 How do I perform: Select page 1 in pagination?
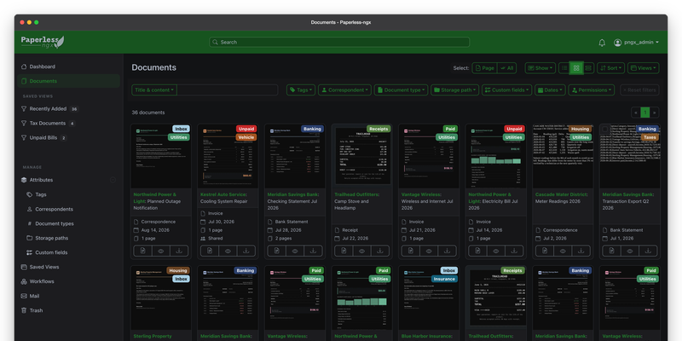pos(645,113)
